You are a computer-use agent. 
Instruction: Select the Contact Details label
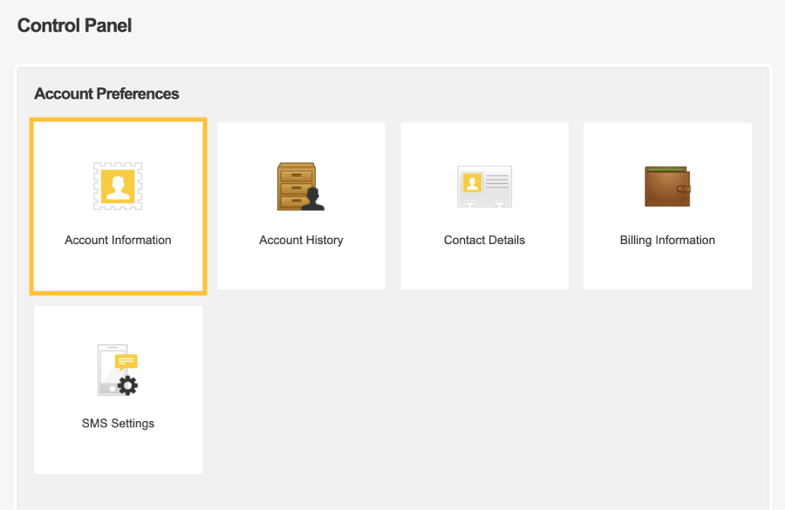[x=484, y=241]
